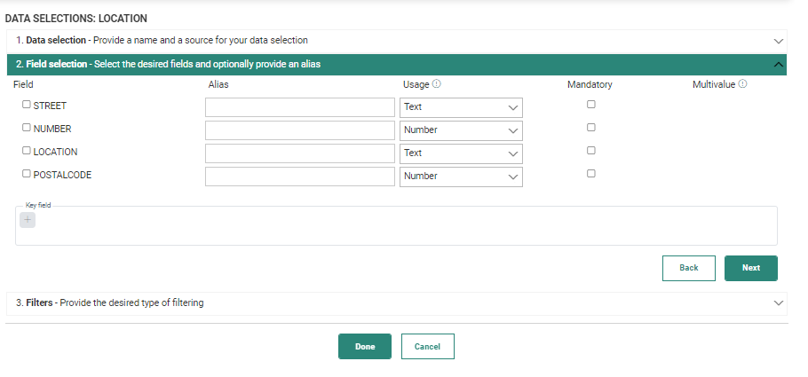Check the POSTALCODE field checkbox

pos(27,174)
